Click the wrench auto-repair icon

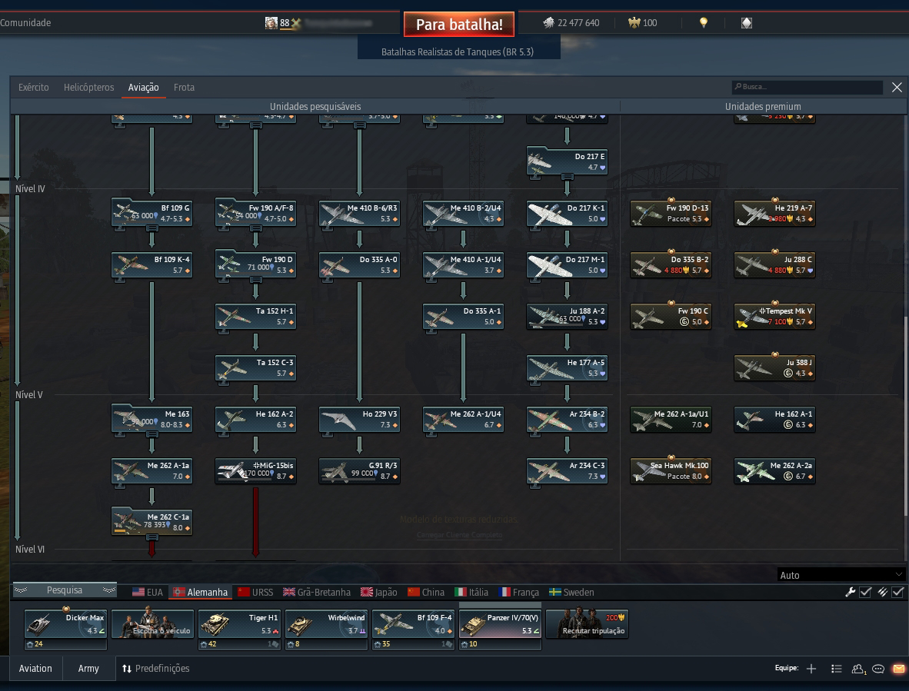click(x=850, y=592)
